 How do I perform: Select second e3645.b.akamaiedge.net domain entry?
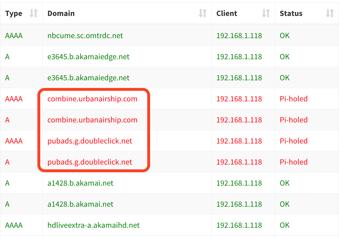click(x=88, y=78)
